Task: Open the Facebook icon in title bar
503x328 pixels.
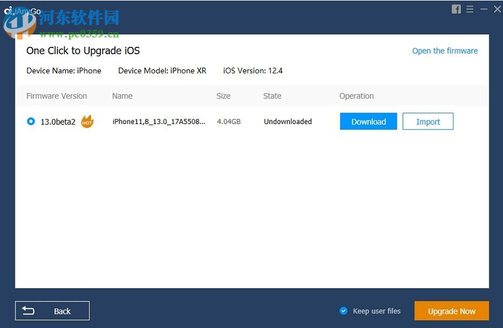Action: pyautogui.click(x=456, y=9)
